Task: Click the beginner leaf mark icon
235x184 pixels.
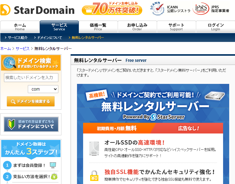Action: click(11, 124)
